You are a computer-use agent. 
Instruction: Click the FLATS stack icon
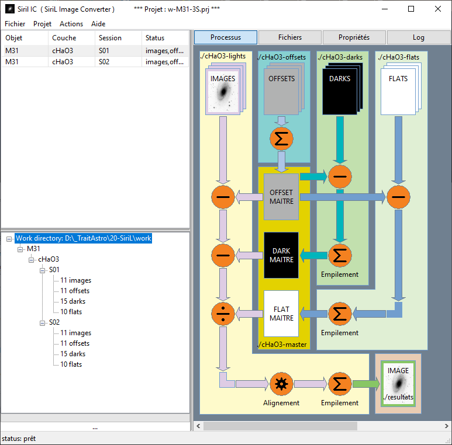(x=401, y=89)
